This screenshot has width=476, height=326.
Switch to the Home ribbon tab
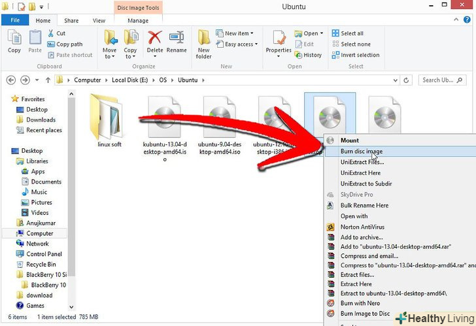point(43,21)
